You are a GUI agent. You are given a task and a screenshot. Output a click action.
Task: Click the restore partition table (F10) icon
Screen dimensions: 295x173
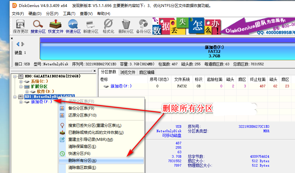pos(62,115)
